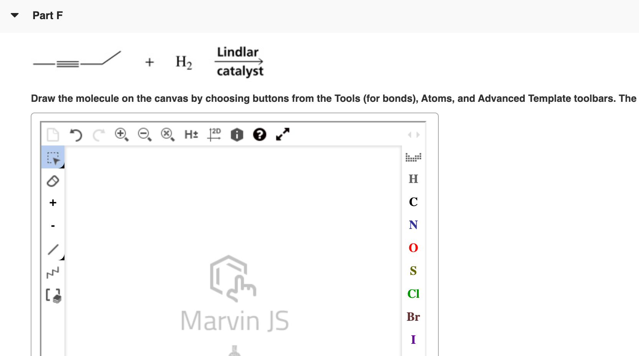Pick the Hydrogen atom button

pos(413,179)
